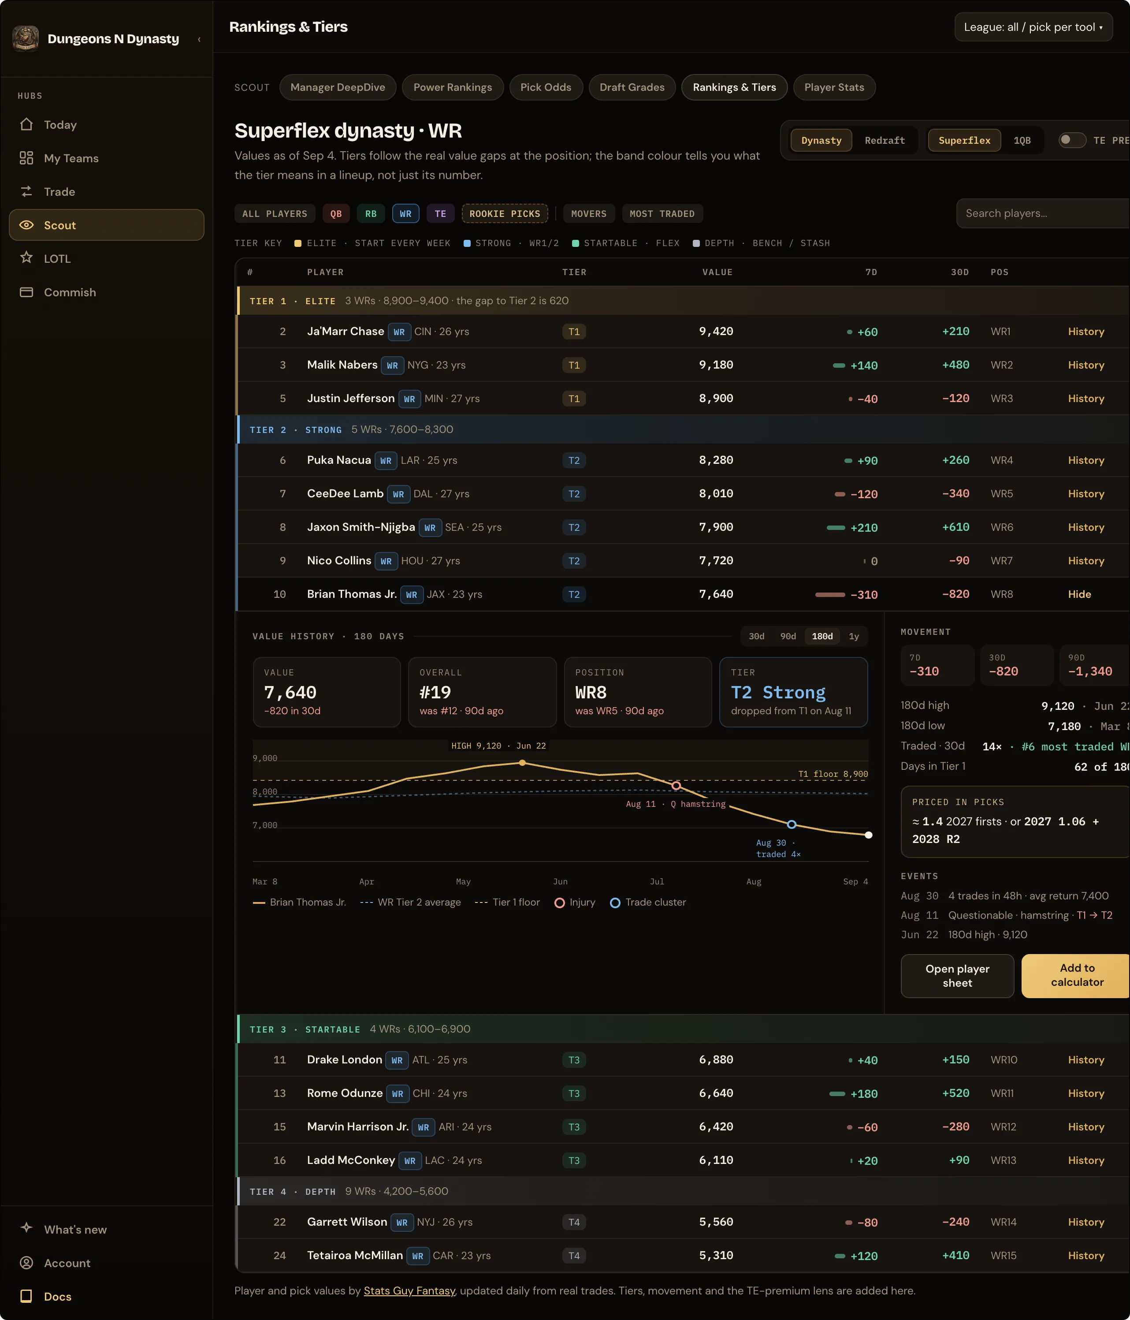Image resolution: width=1130 pixels, height=1320 pixels.
Task: Click the Strong tier key swatch
Action: coord(467,243)
